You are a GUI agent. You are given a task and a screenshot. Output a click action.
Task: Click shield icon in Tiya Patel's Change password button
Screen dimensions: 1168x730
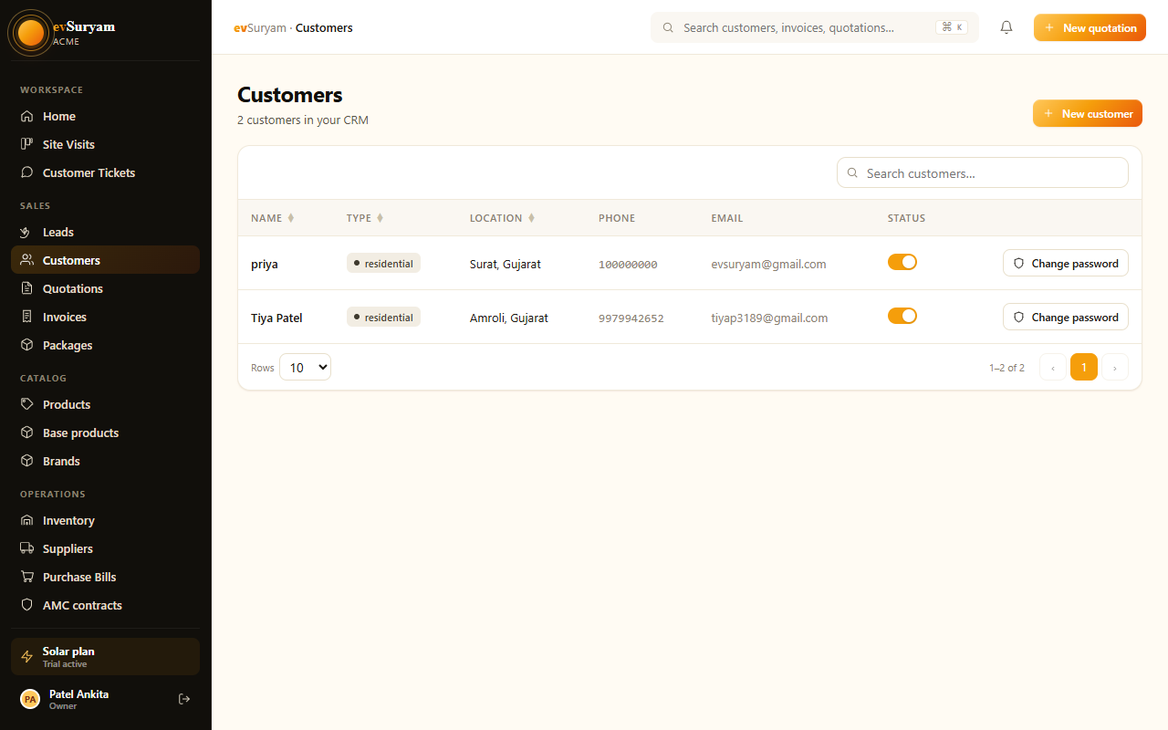tap(1019, 317)
